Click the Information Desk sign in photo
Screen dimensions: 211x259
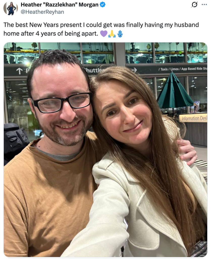coord(193,118)
